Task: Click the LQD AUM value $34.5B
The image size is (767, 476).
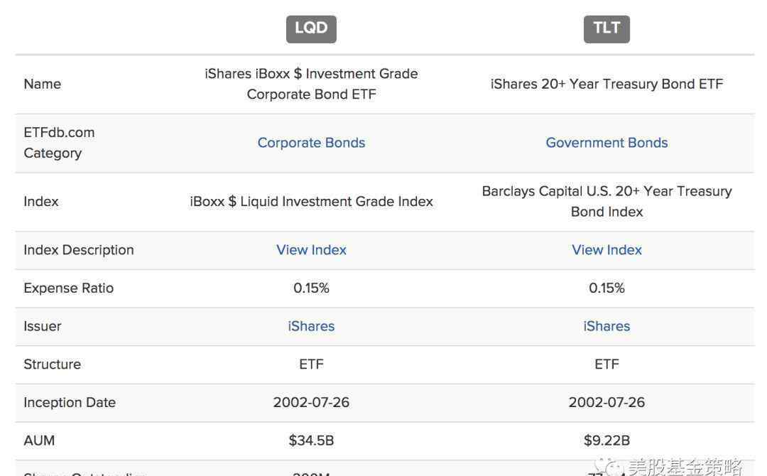Action: (311, 440)
